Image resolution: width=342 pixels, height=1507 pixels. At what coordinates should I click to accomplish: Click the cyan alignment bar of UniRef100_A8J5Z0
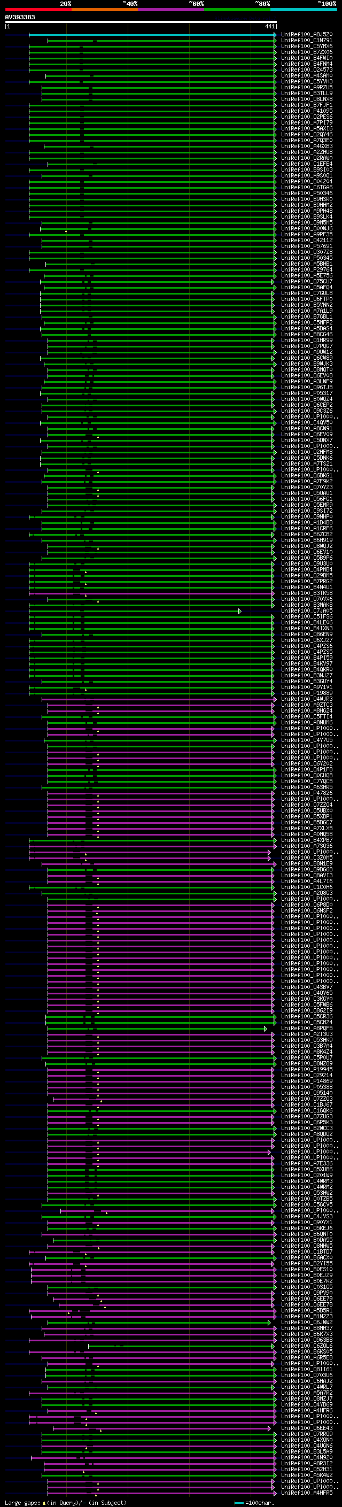152,35
